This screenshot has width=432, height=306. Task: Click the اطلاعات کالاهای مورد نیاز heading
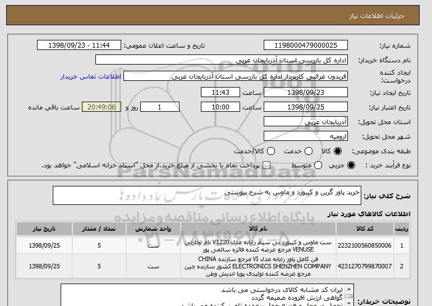(x=369, y=214)
